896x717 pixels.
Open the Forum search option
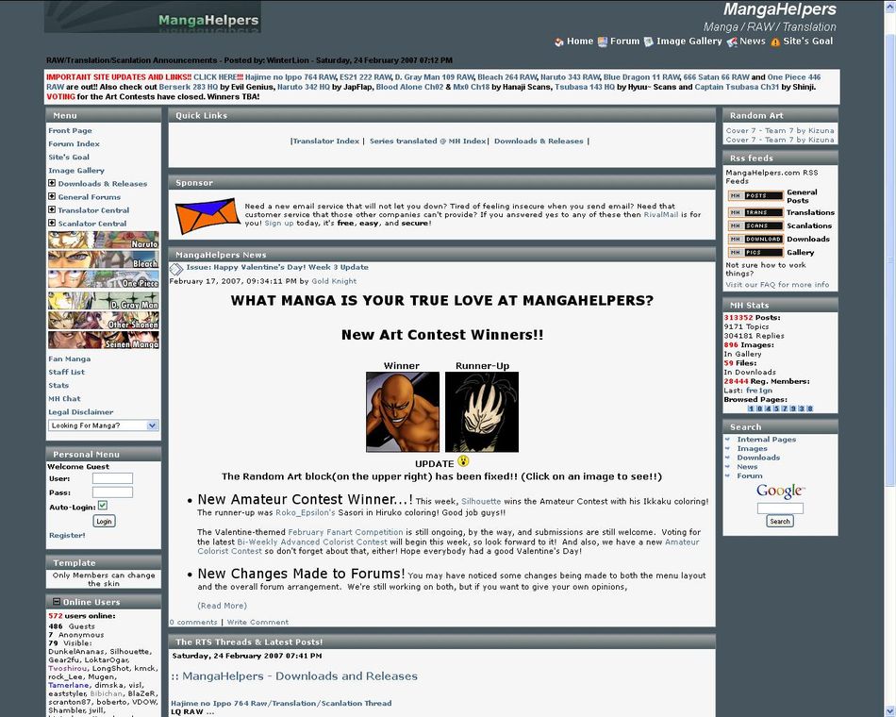click(750, 475)
